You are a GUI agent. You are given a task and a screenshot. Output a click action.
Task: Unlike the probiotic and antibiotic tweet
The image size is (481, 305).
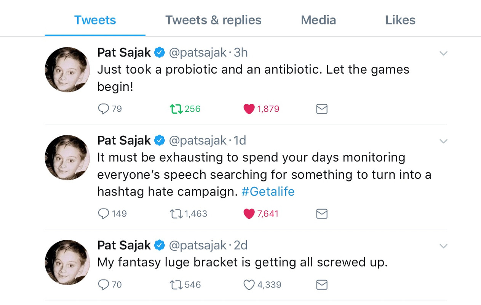point(249,109)
